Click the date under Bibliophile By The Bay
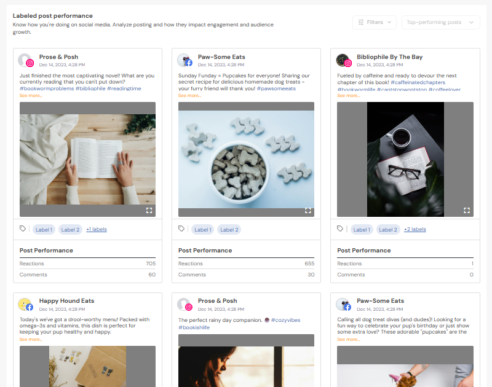Image resolution: width=492 pixels, height=387 pixels. (379, 65)
